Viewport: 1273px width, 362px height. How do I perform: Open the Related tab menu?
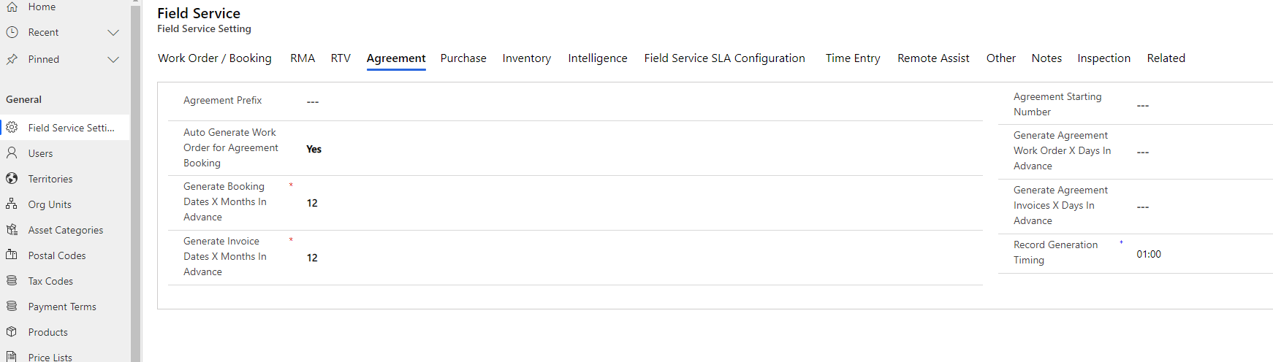pos(1166,58)
